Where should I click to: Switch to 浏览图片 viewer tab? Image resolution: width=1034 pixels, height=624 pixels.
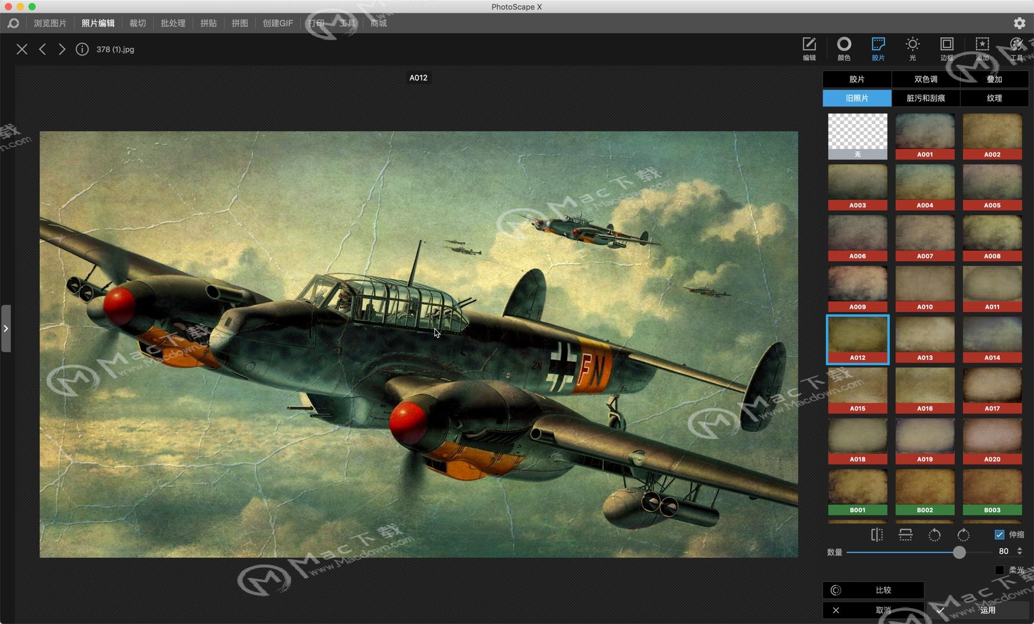coord(50,23)
